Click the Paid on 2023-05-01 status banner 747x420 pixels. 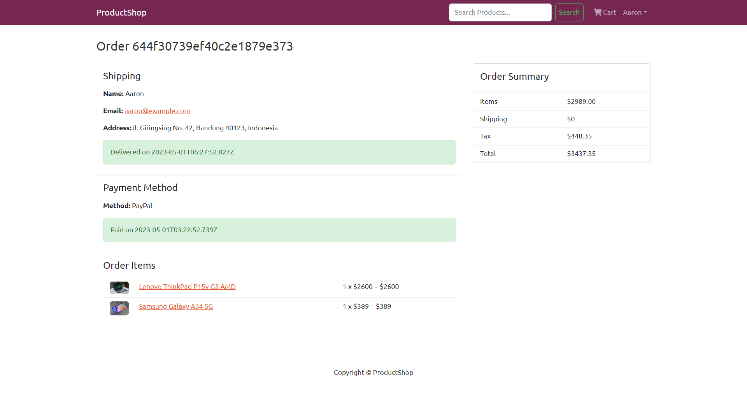tap(279, 230)
